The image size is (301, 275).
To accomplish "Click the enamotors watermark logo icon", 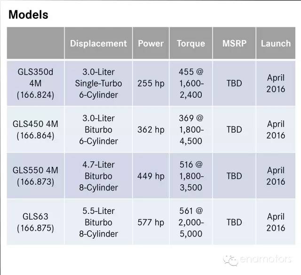I will (x=230, y=260).
